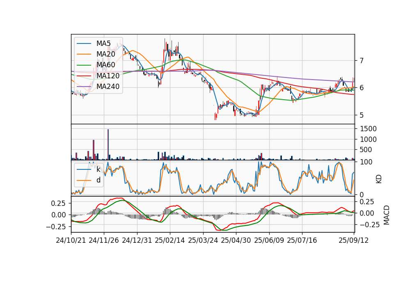The width and height of the screenshot is (394, 283).
Task: Click the volume axis tick label 1000
Action: [368, 139]
